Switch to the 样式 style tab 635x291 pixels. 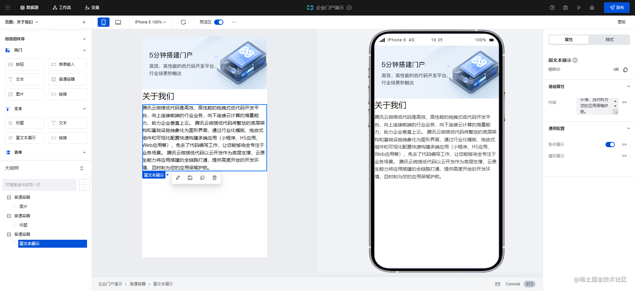610,40
